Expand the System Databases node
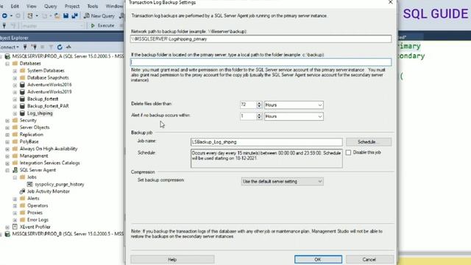This screenshot has width=471, height=265. point(15,71)
